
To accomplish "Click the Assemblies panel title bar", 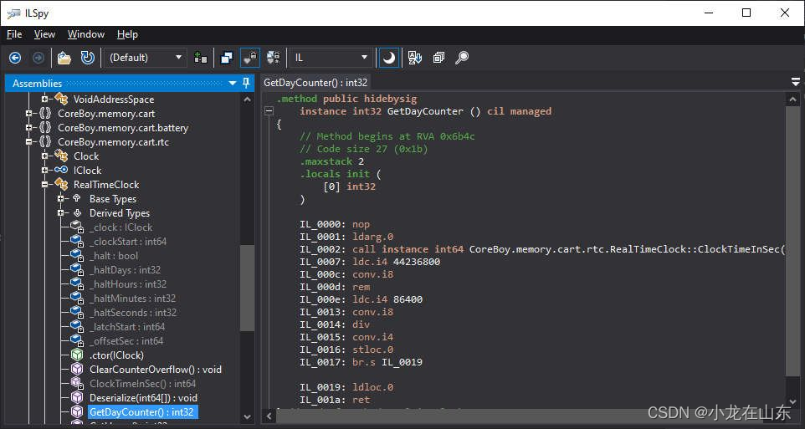I will pyautogui.click(x=130, y=83).
